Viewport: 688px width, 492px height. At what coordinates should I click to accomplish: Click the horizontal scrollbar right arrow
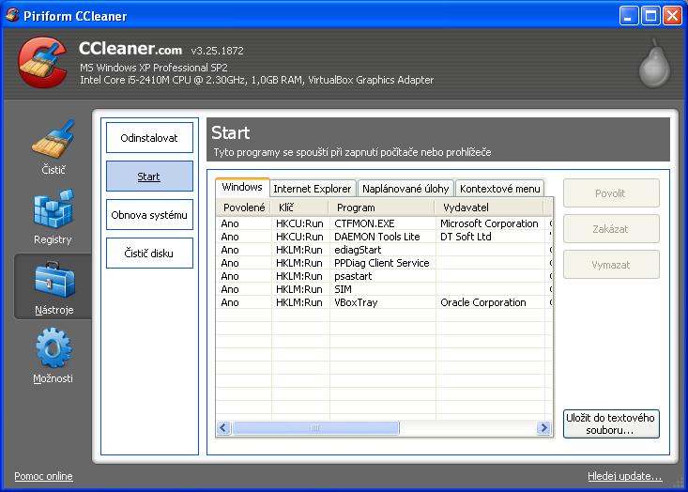click(x=543, y=428)
